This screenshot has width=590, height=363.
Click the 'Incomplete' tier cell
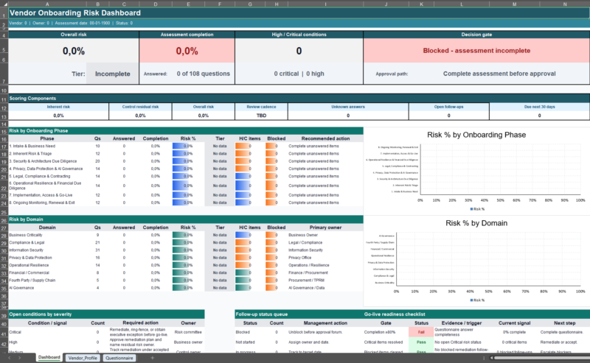point(113,74)
